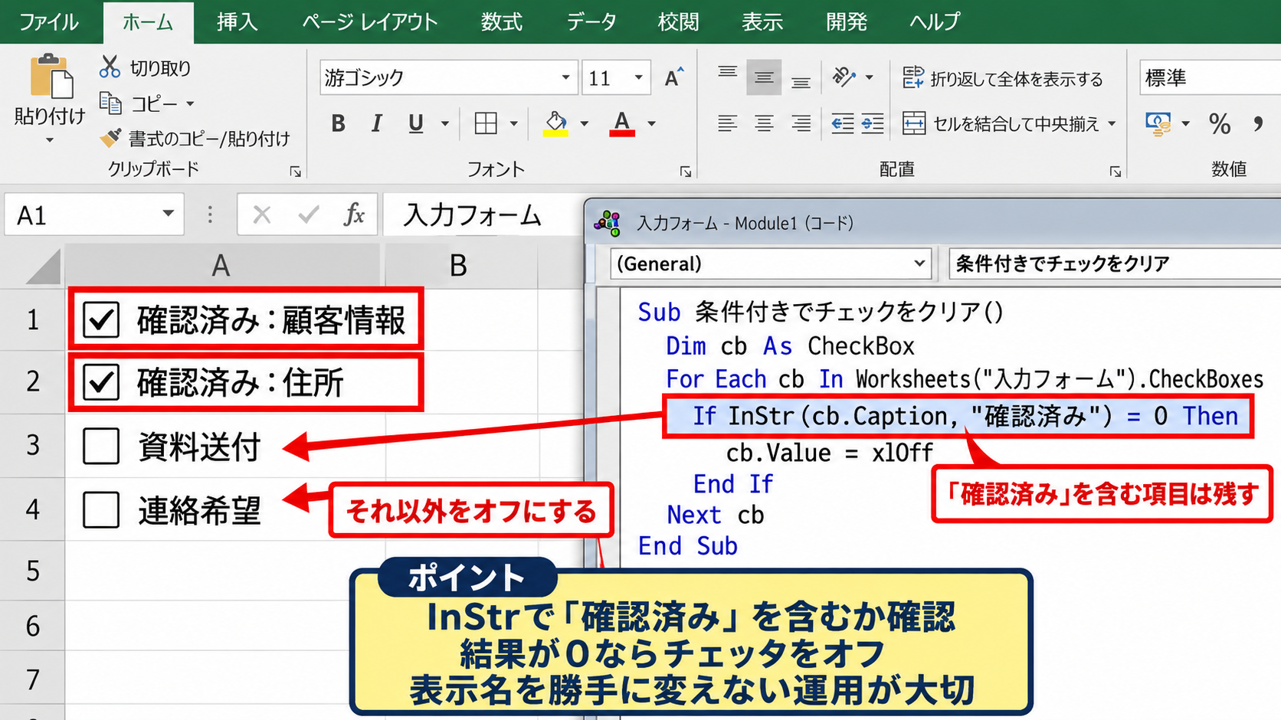Switch to the 開発 ribbon tab
Screen dimensions: 1281x720
(847, 21)
